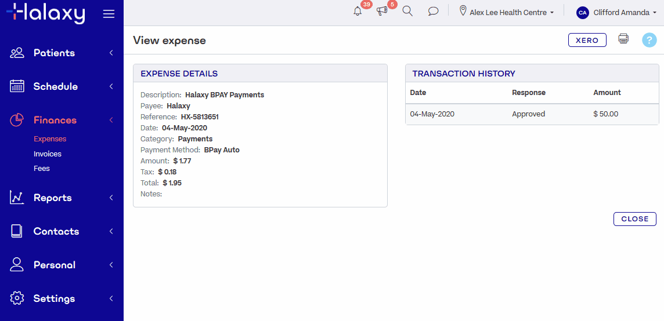This screenshot has height=321, width=664.
Task: Print the expense with printer icon
Action: coord(623,39)
